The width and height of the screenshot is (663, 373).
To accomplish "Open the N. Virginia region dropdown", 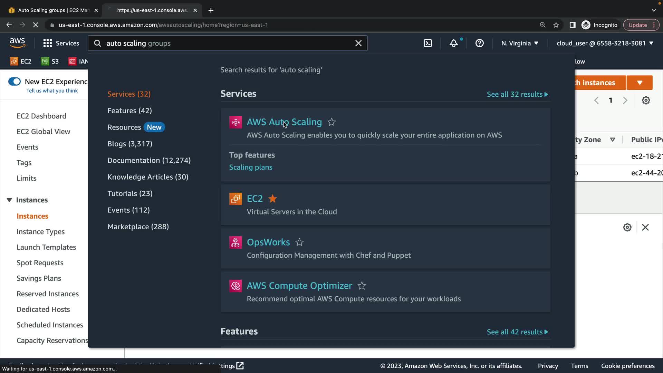I will click(x=520, y=43).
